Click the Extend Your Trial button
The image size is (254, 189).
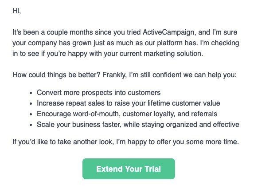tap(129, 169)
